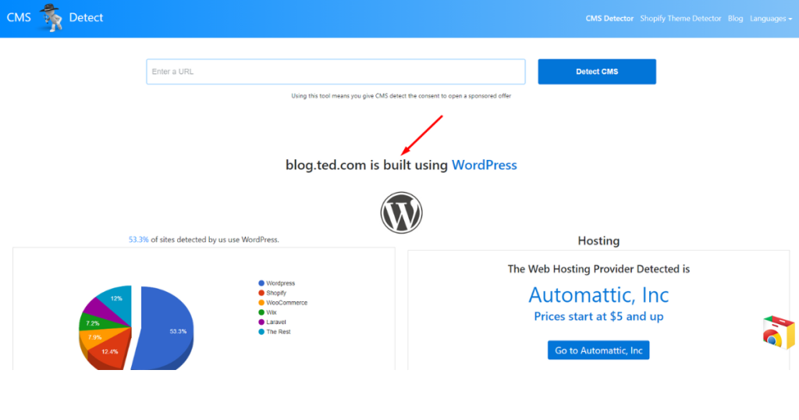Click the sponsored offer consent notice text
This screenshot has width=799, height=420.
point(401,96)
